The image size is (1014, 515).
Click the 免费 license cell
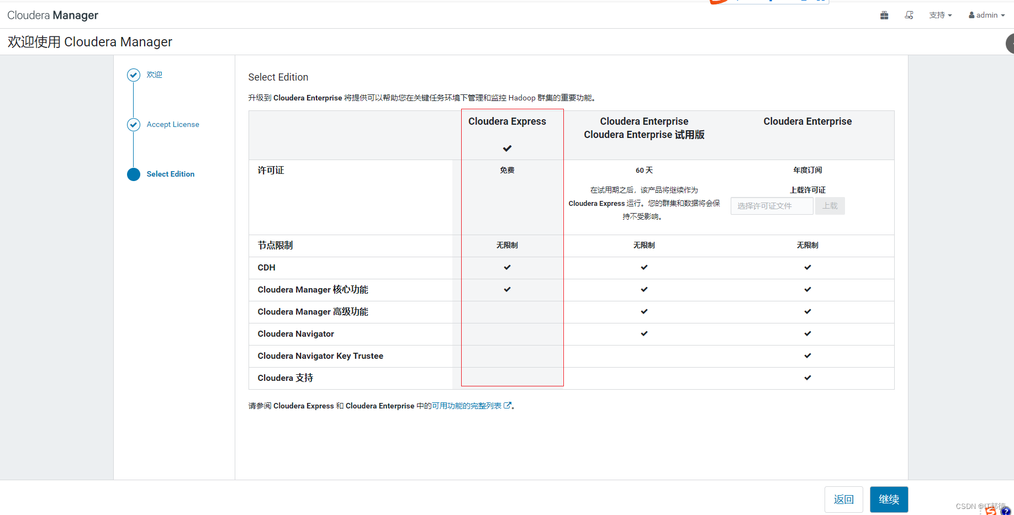click(507, 170)
